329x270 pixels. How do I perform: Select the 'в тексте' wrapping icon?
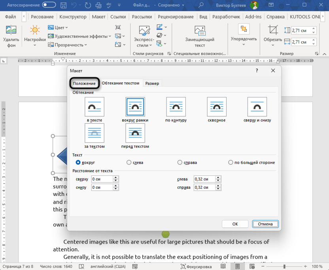point(95,107)
